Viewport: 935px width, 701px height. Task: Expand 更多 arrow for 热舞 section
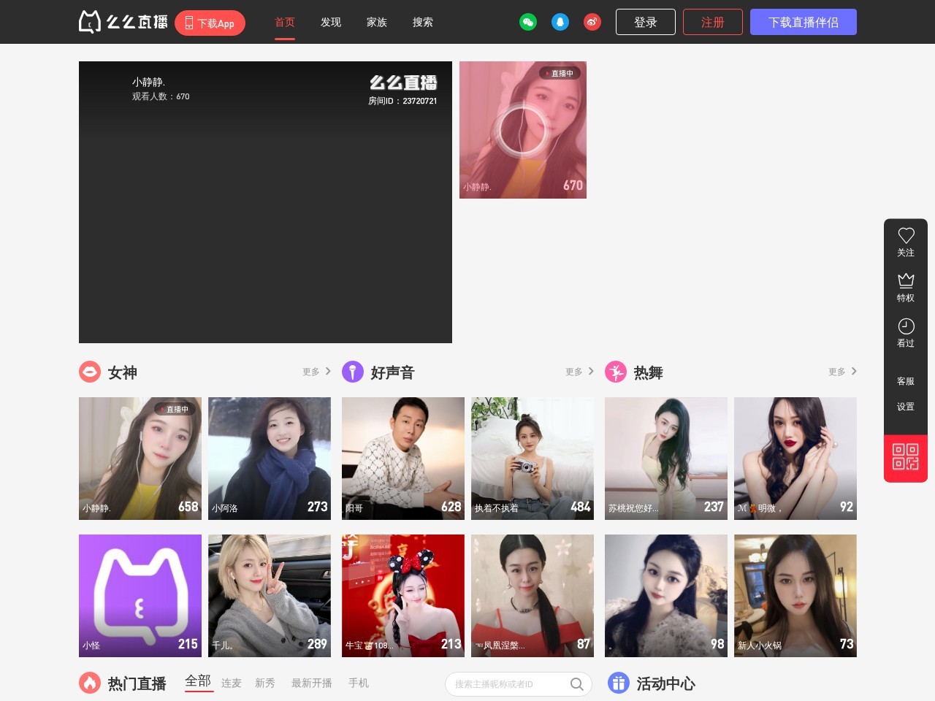854,371
